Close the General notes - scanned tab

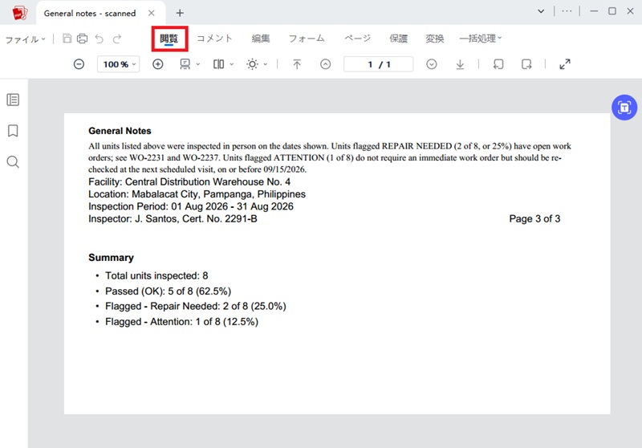(152, 13)
